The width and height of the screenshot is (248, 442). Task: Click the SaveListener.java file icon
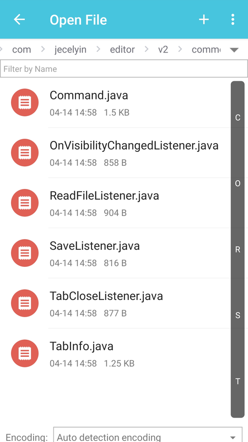pos(25,253)
